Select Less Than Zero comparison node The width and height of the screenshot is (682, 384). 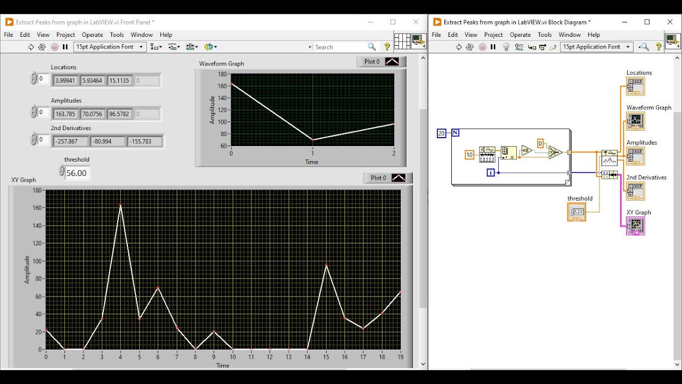[526, 150]
